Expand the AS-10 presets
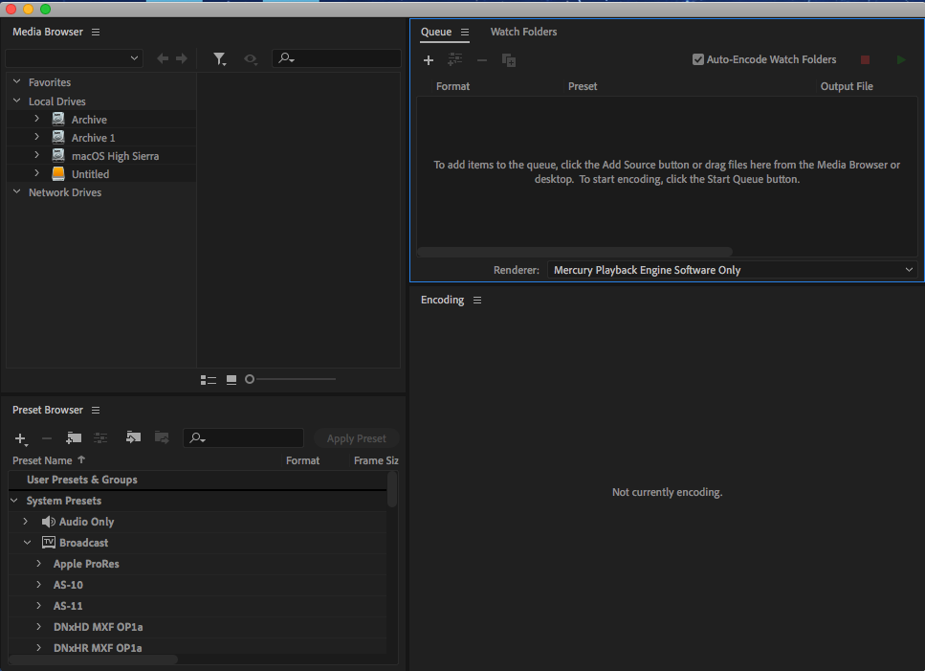Image resolution: width=925 pixels, height=671 pixels. (39, 584)
